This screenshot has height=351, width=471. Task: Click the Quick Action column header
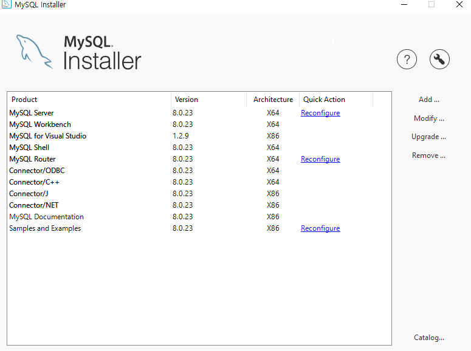(x=336, y=100)
